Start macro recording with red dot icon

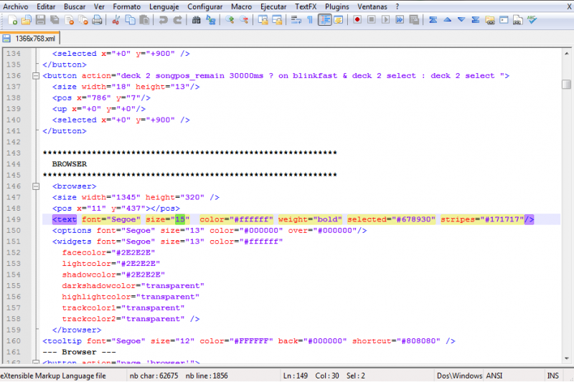(x=357, y=20)
